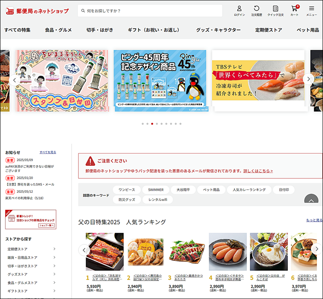Select the レンタルwifi keyword chip
Screen dimensions: 323x299
(158, 199)
